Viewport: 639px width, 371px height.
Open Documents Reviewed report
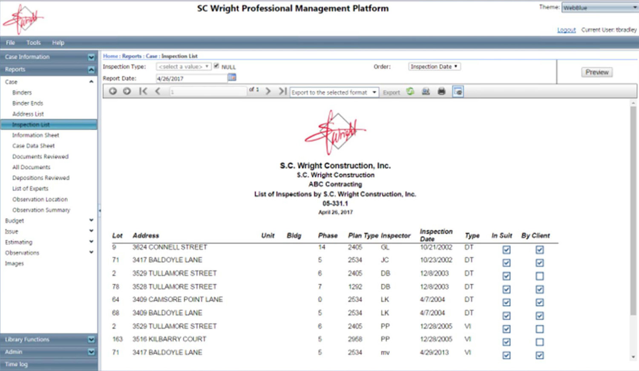click(40, 156)
